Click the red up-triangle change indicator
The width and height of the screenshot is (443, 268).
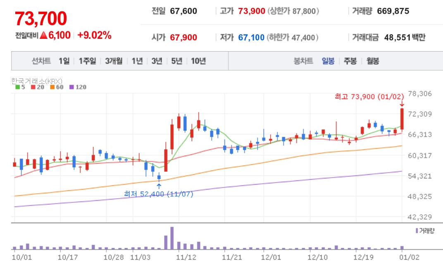point(43,35)
